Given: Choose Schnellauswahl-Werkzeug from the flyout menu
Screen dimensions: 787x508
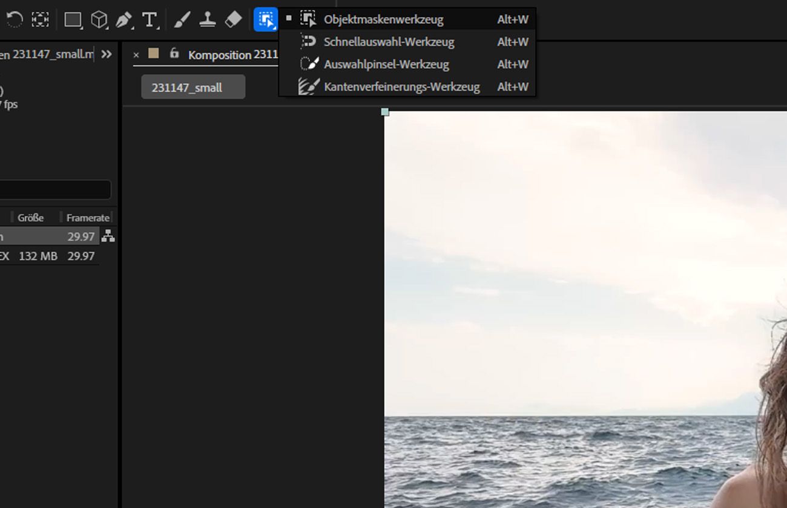Looking at the screenshot, I should pos(407,42).
